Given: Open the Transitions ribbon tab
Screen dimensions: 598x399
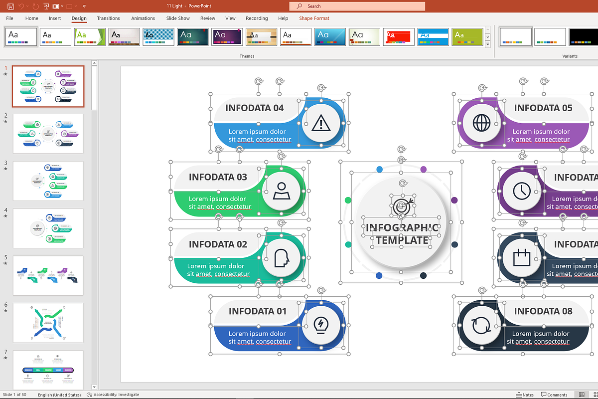Looking at the screenshot, I should [108, 18].
